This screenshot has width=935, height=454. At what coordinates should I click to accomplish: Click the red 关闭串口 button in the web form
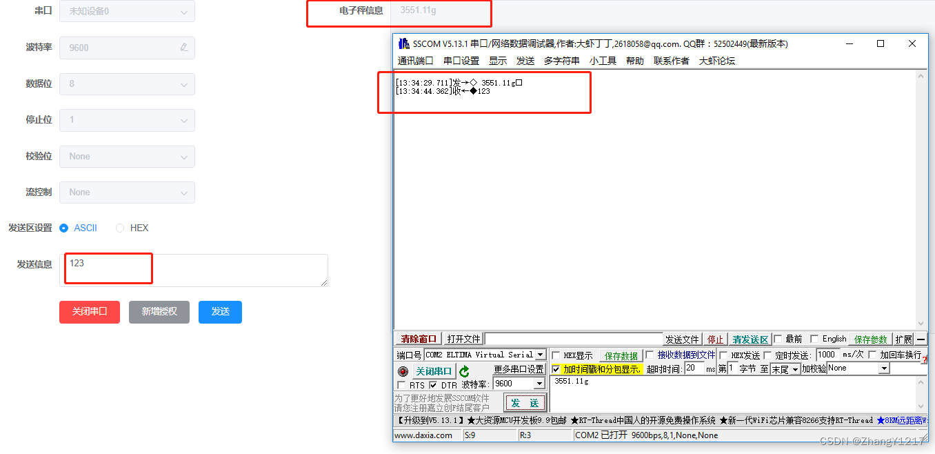tap(90, 312)
